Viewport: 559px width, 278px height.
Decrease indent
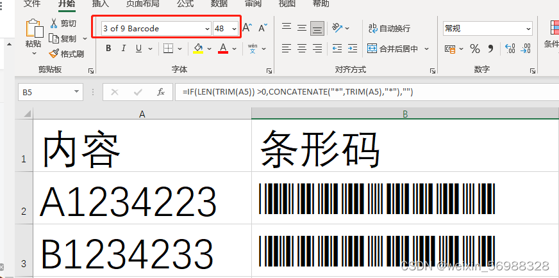click(x=337, y=49)
